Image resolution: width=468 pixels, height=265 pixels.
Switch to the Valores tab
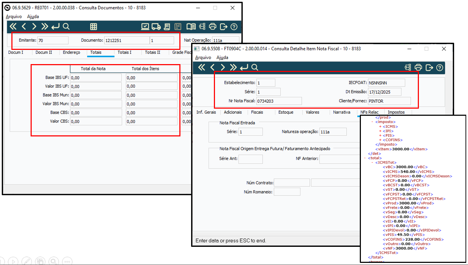click(x=312, y=112)
